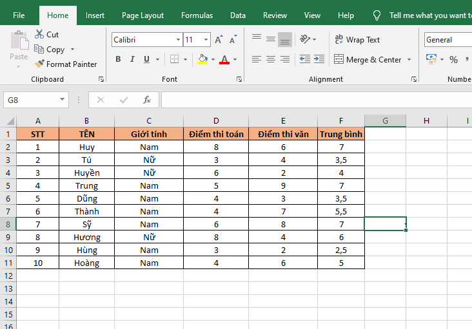Toggle Bold formatting

point(118,59)
